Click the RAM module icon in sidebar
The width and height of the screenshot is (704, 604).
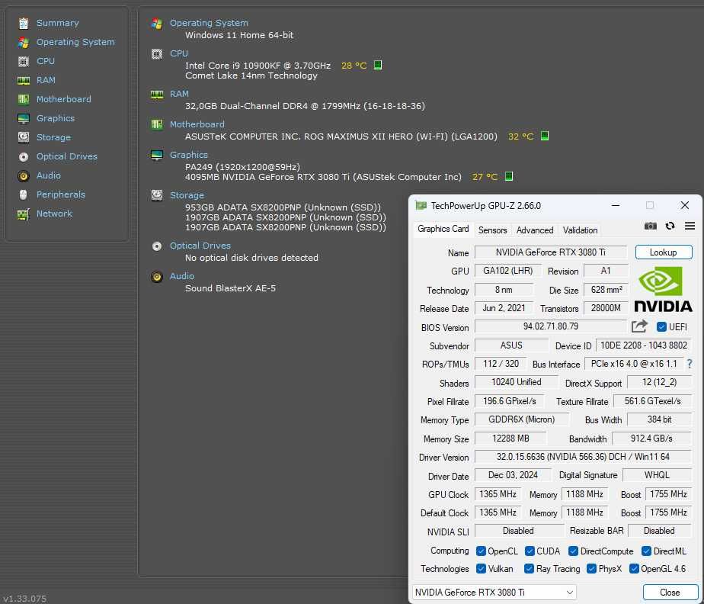[x=24, y=80]
